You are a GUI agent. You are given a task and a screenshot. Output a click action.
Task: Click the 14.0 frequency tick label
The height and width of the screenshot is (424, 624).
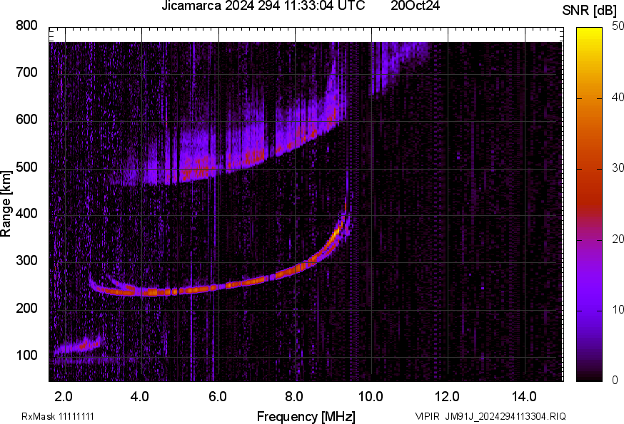pyautogui.click(x=525, y=395)
